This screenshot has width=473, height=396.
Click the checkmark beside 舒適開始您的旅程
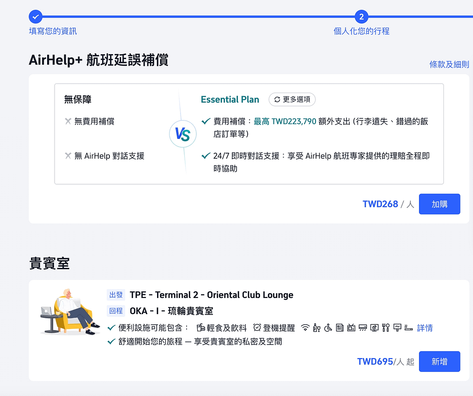[111, 341]
